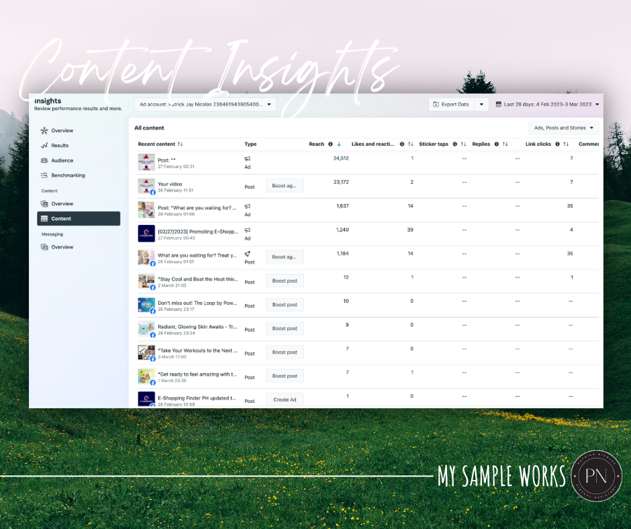The width and height of the screenshot is (631, 529).
Task: Click the boosted post rocket icon for What are you waiting
Action: pos(248,254)
